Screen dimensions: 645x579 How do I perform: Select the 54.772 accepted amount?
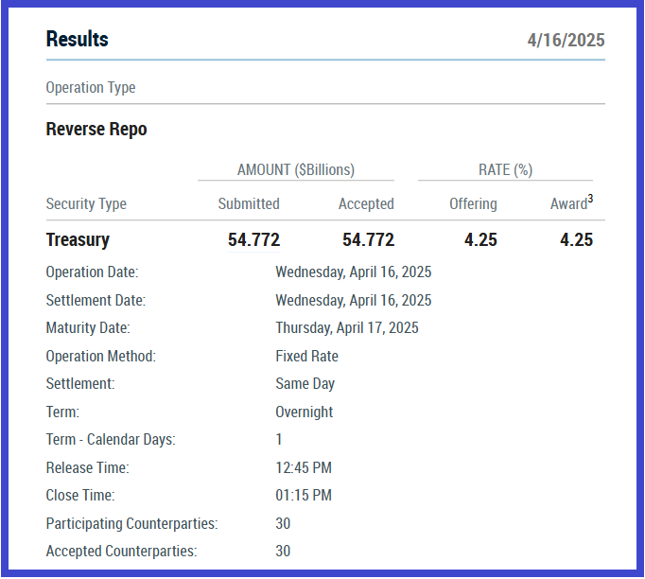pos(368,240)
